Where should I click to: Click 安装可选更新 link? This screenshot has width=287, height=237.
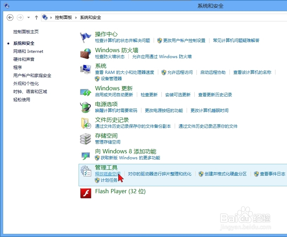(178, 95)
